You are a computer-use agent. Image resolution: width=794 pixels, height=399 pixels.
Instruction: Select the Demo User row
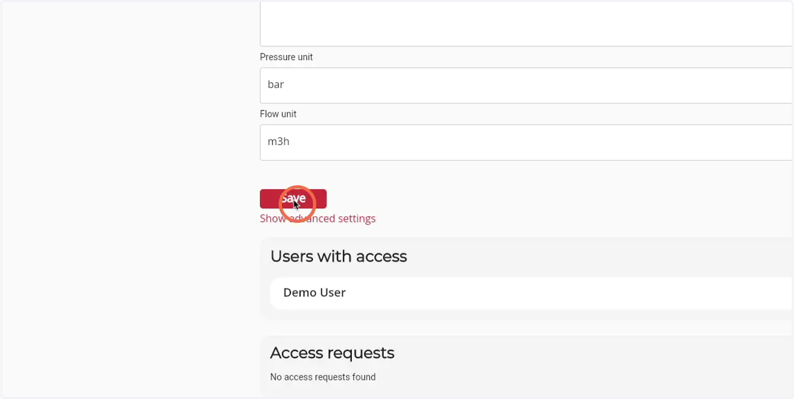[x=532, y=292]
